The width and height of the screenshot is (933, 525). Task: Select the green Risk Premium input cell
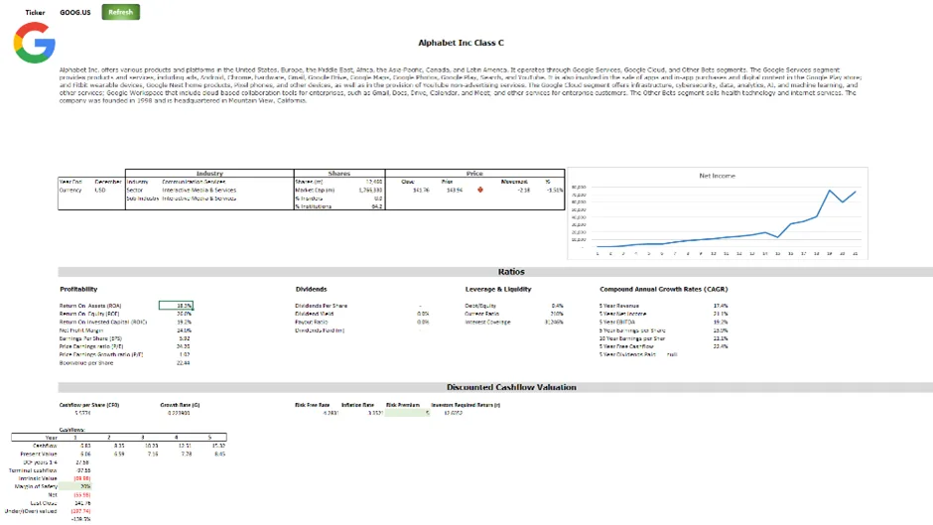pos(408,413)
